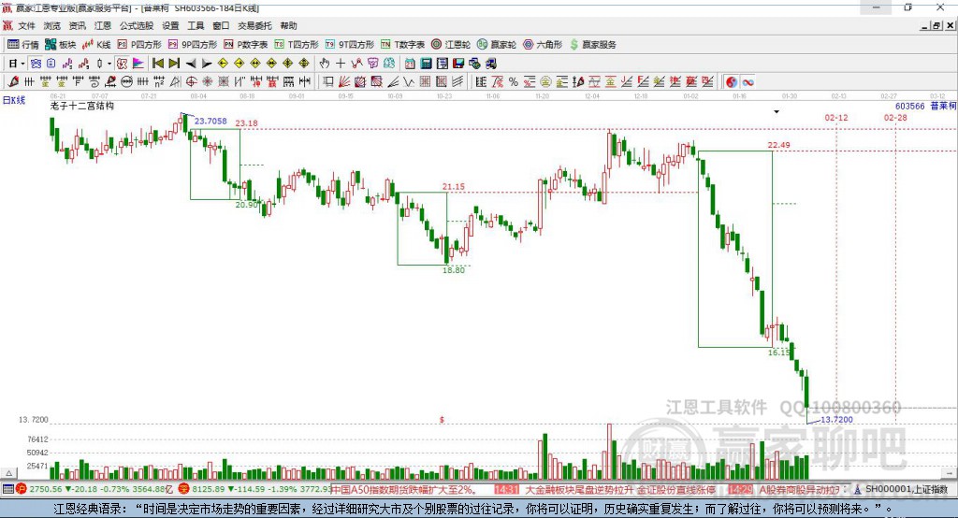Open the 中国A50指数期货跌幅扩大至2% news headline
Screen dimensions: 958x518
point(405,489)
